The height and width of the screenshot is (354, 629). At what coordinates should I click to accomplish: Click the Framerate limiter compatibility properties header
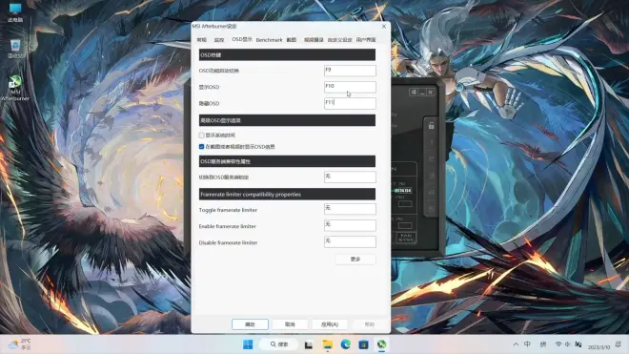point(287,194)
